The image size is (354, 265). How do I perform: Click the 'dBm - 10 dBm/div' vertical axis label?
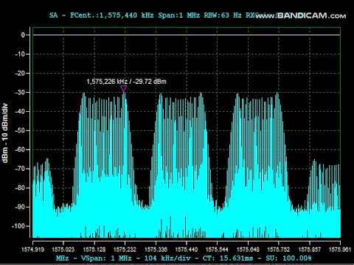tap(5, 133)
